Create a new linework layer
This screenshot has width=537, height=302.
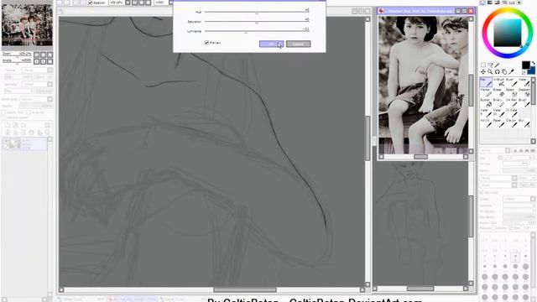click(x=15, y=125)
